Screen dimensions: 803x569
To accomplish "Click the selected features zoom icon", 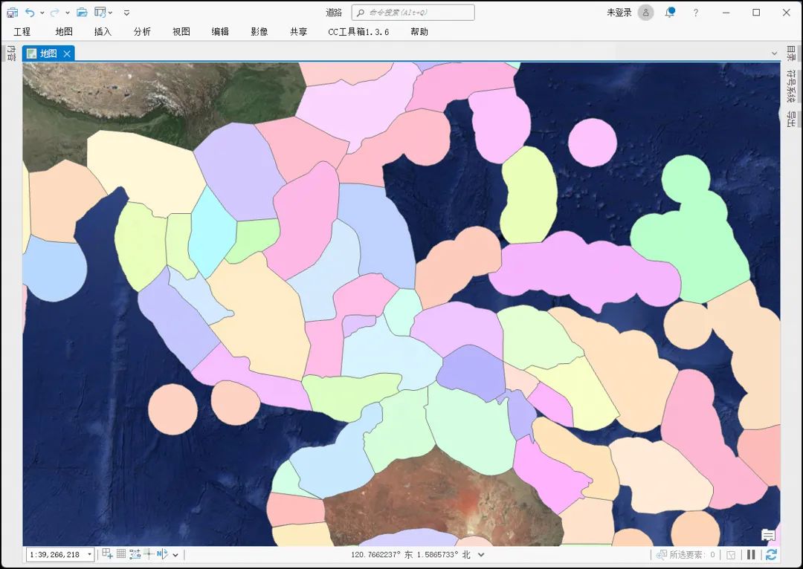I will pyautogui.click(x=661, y=555).
